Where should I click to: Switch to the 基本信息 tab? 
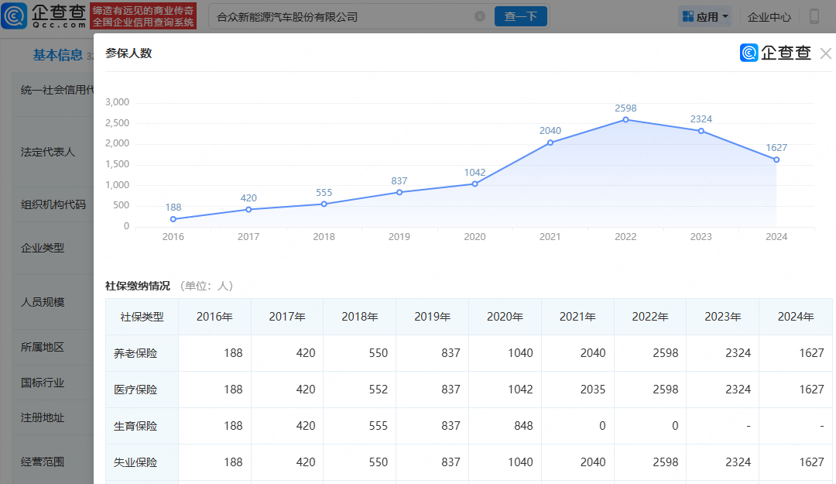(57, 55)
